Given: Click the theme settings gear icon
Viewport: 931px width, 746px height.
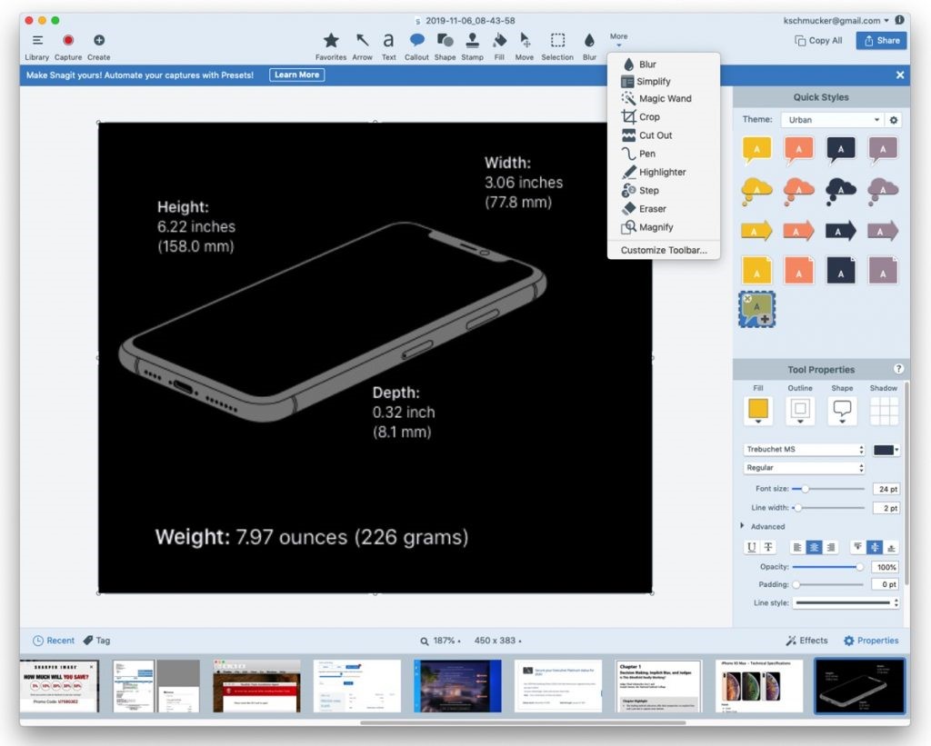Looking at the screenshot, I should coord(894,120).
